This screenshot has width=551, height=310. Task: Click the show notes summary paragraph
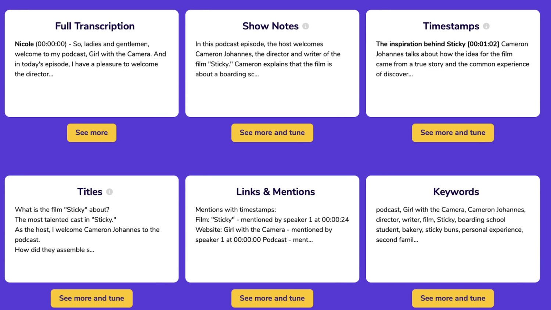coord(268,59)
